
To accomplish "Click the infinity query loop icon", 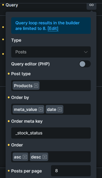I will 91,5.
